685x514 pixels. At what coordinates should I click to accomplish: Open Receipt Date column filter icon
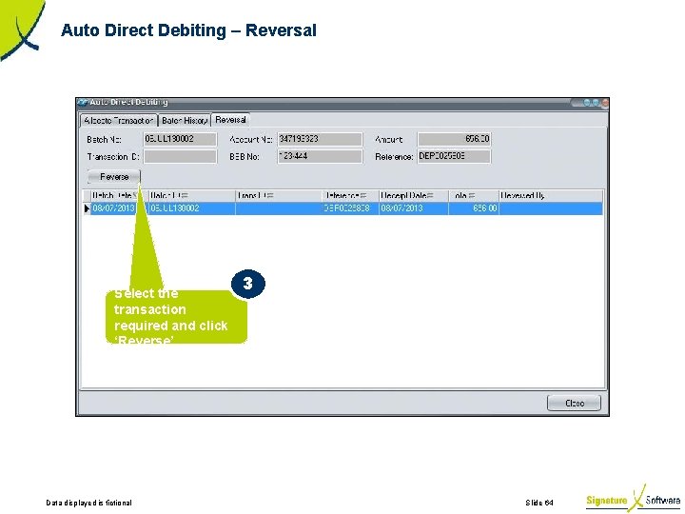point(430,196)
